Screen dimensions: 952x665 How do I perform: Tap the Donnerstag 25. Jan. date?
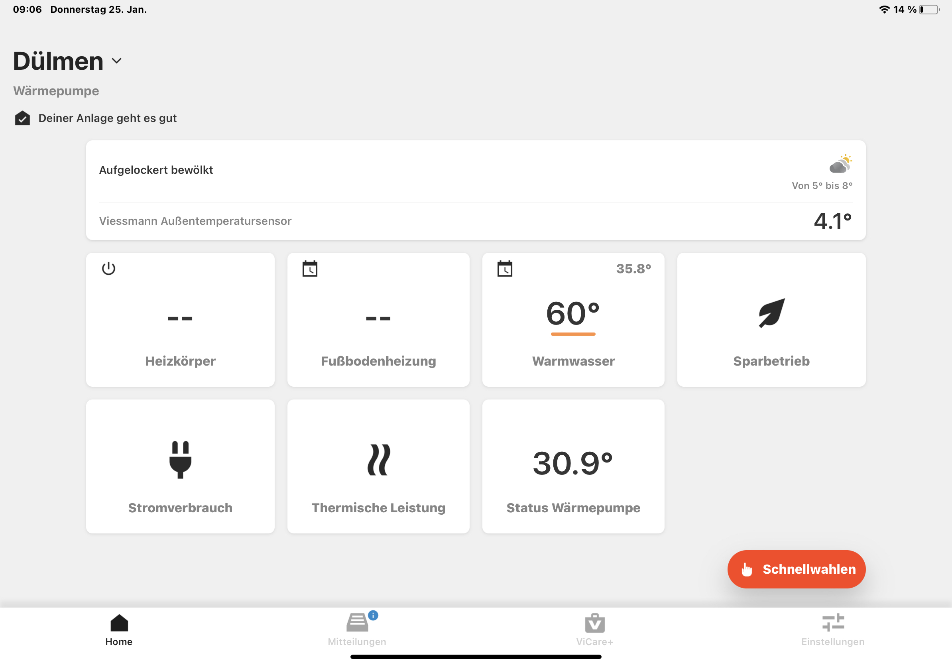coord(99,9)
